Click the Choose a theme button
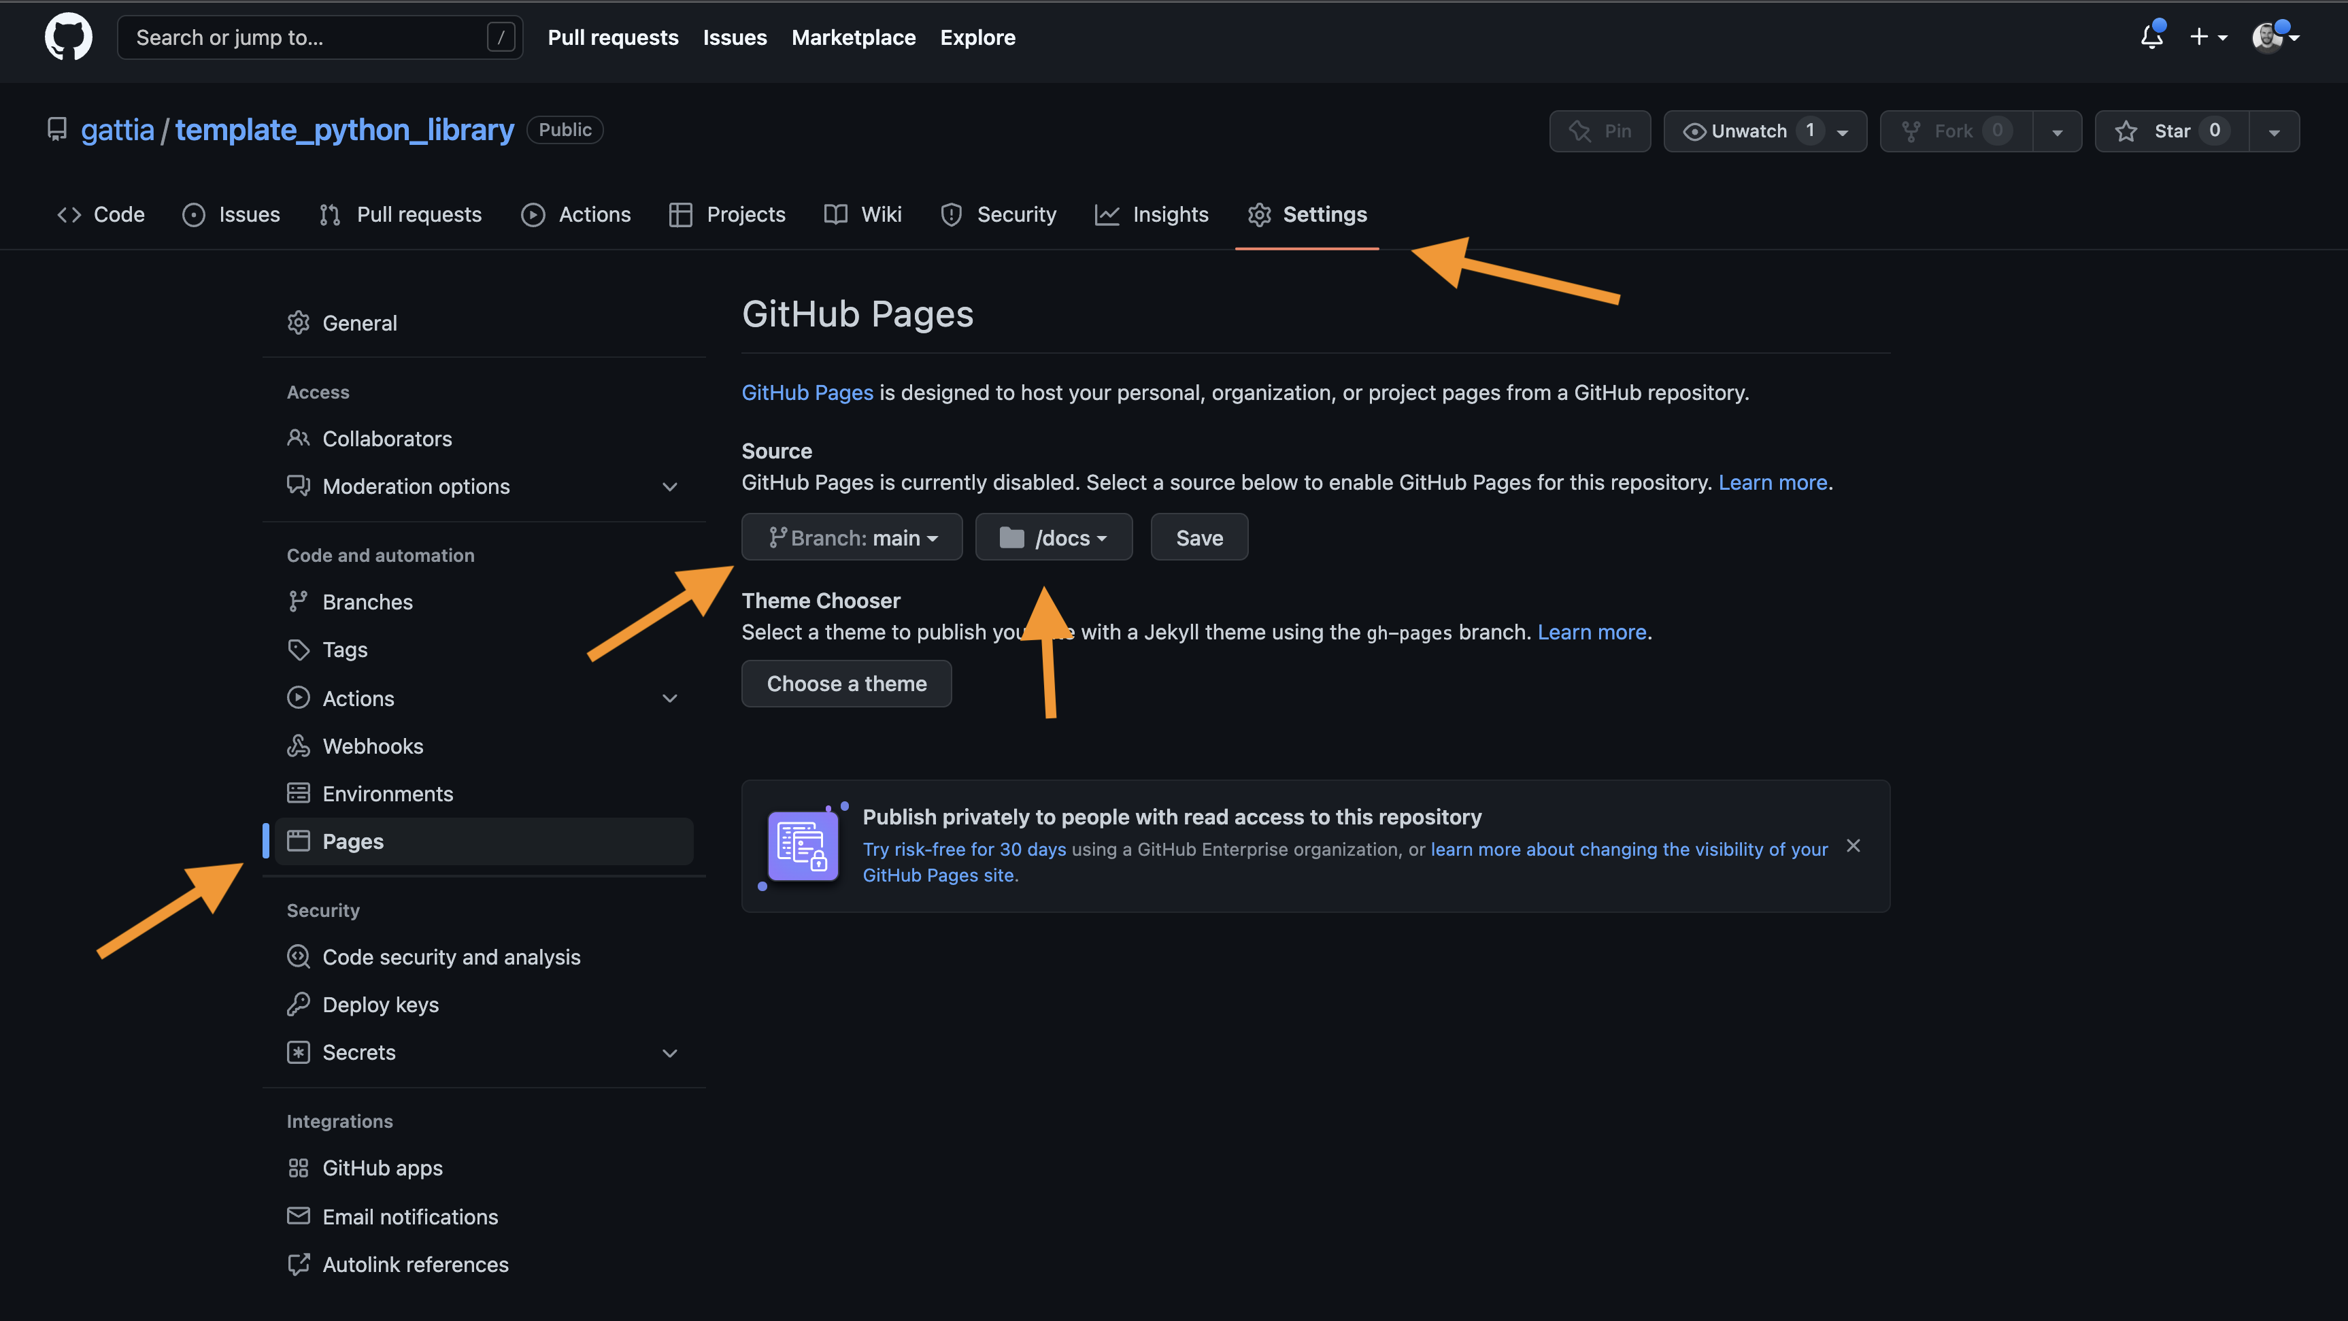This screenshot has width=2348, height=1321. point(846,684)
